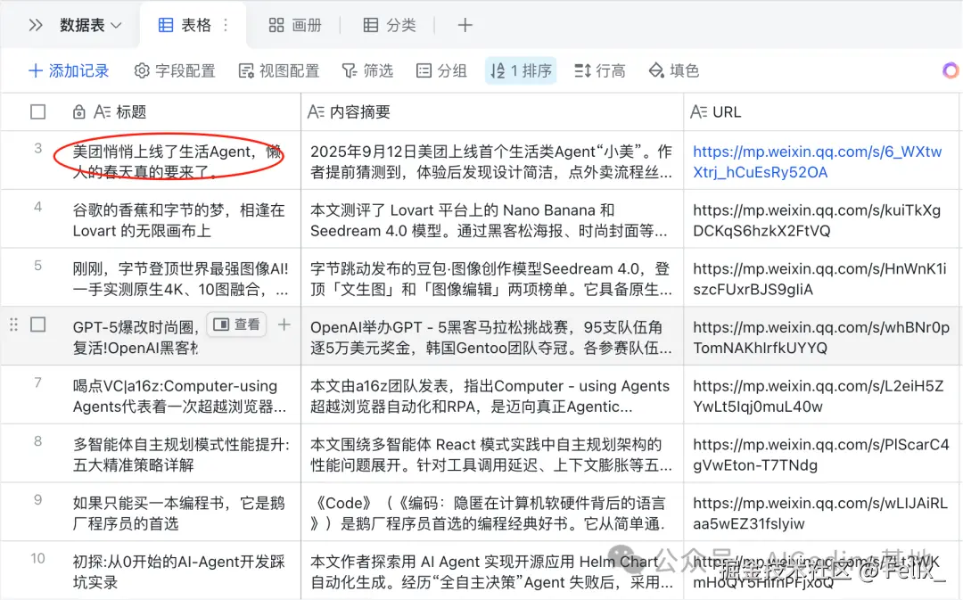
Task: Click 查看 button on the GPT-5 row
Action: click(236, 325)
